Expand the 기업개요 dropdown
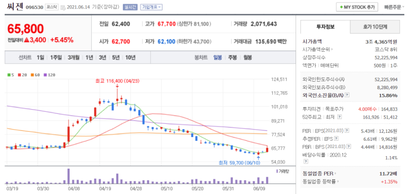This screenshot has height=194, width=408. click(151, 7)
